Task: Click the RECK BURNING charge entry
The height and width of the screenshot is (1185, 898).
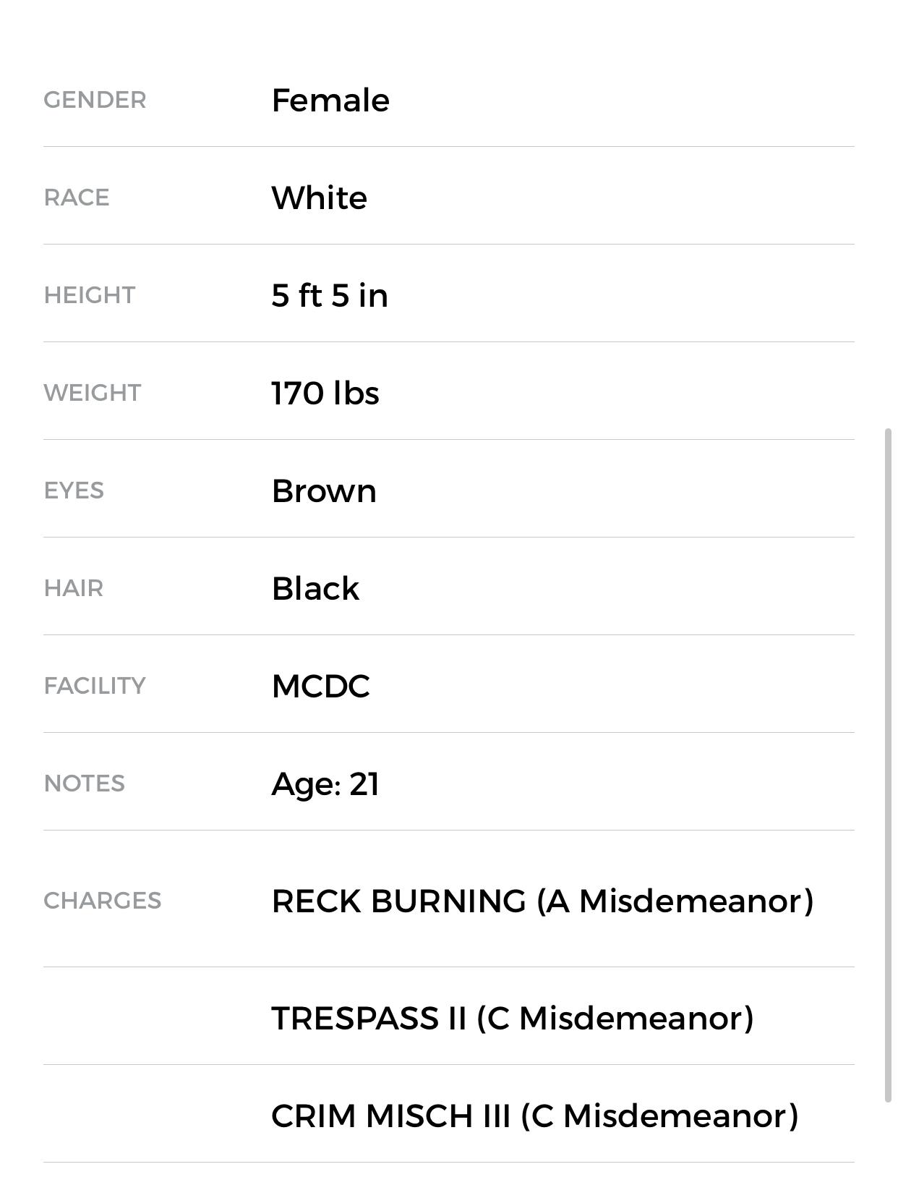Action: 542,901
